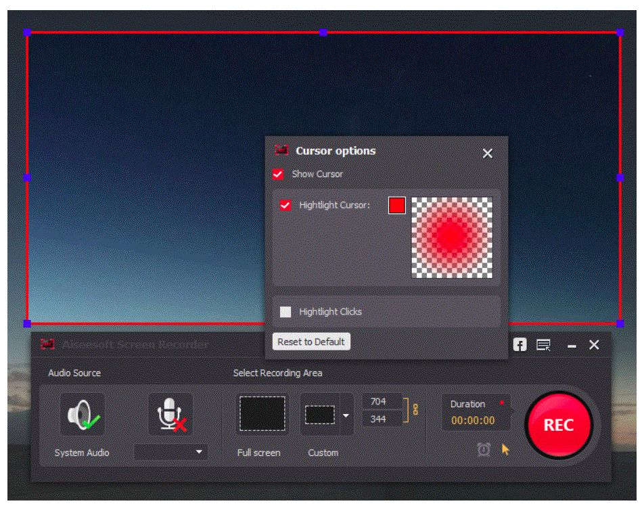Close the Screen Recorder window
This screenshot has height=512, width=644.
[x=594, y=345]
